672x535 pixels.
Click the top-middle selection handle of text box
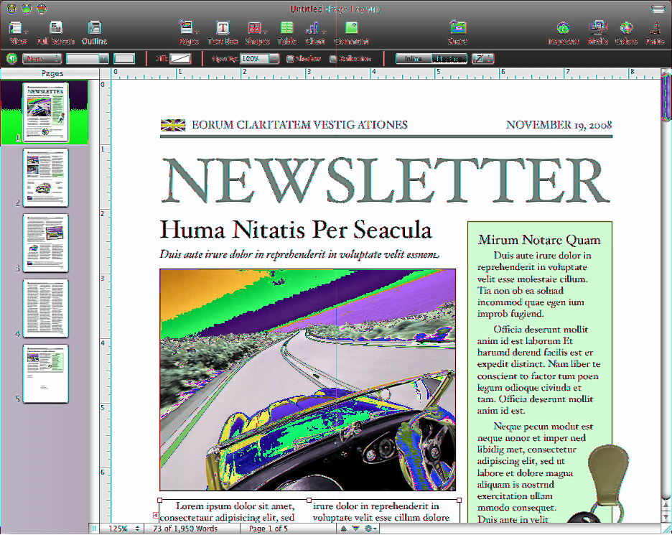click(x=309, y=501)
